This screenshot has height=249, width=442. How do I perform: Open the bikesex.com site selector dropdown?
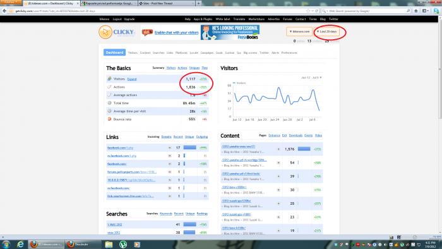299,32
